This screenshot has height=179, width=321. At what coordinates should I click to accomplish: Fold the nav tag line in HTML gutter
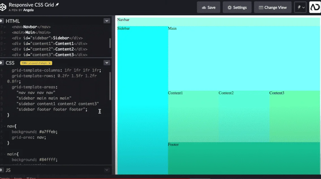(5, 27)
